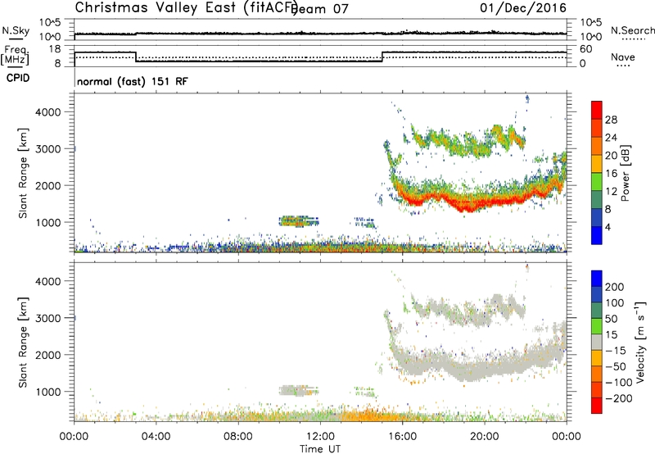Click the '16' power colorbar label
Viewport: 655px width, 454px height.
(611, 174)
